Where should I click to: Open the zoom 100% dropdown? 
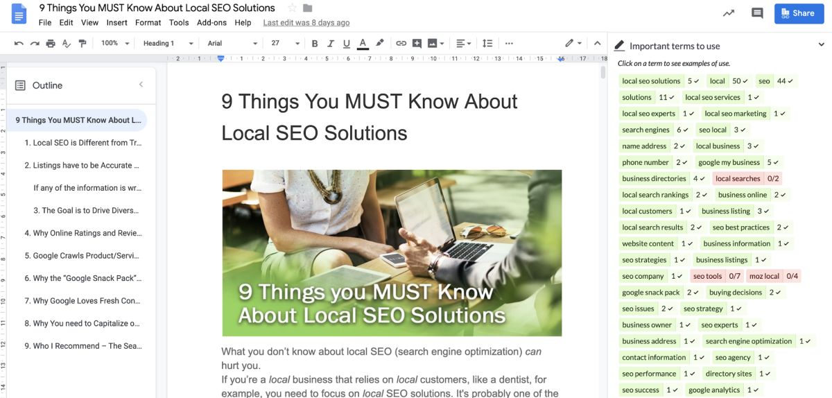click(x=115, y=43)
